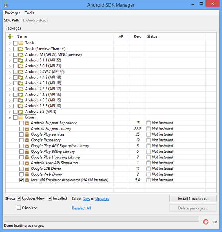Check the Google Play services checkbox
222x232 pixels.
(x=21, y=134)
